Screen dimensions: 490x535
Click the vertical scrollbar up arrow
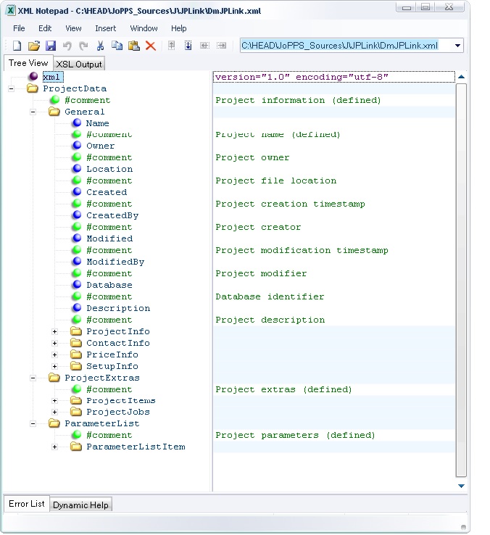[x=461, y=77]
